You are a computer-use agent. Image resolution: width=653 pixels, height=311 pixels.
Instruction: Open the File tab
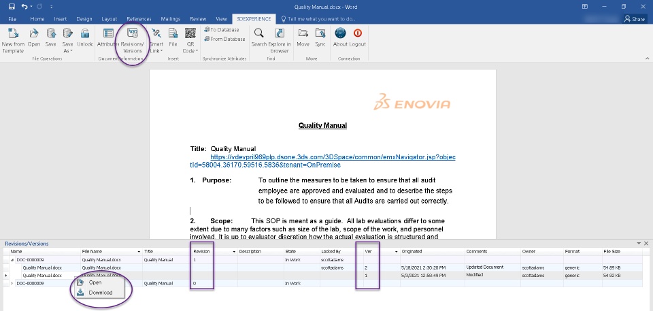click(12, 19)
